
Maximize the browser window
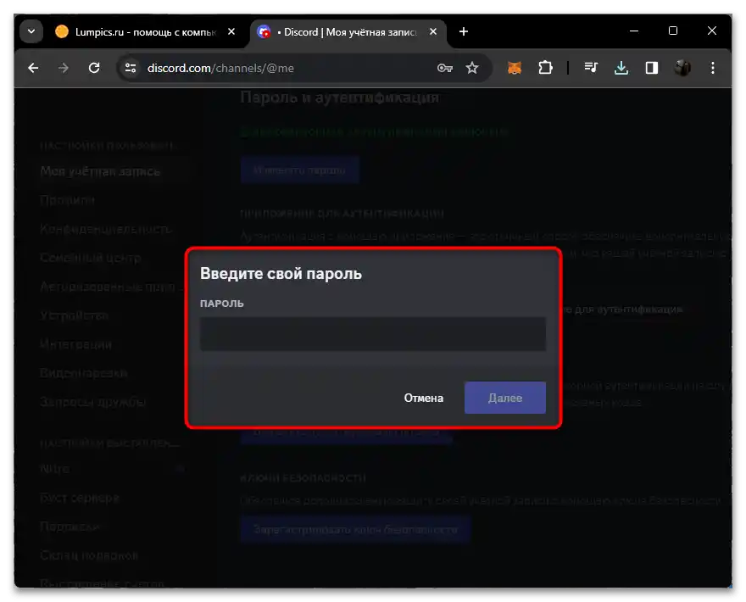[x=673, y=31]
